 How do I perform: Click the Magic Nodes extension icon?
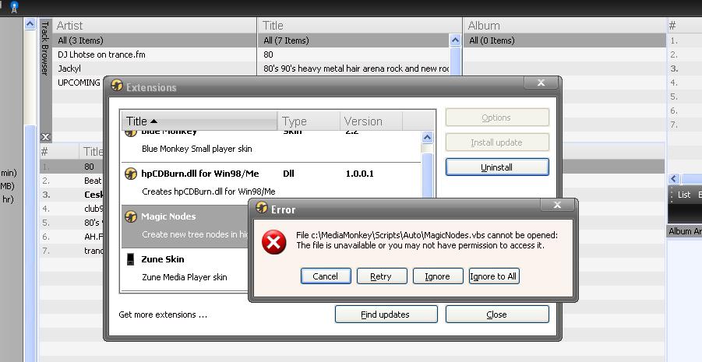coord(132,216)
